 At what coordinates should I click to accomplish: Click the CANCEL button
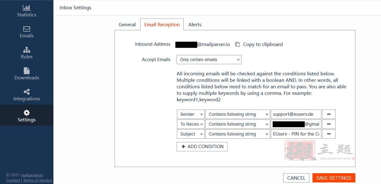pos(296,178)
